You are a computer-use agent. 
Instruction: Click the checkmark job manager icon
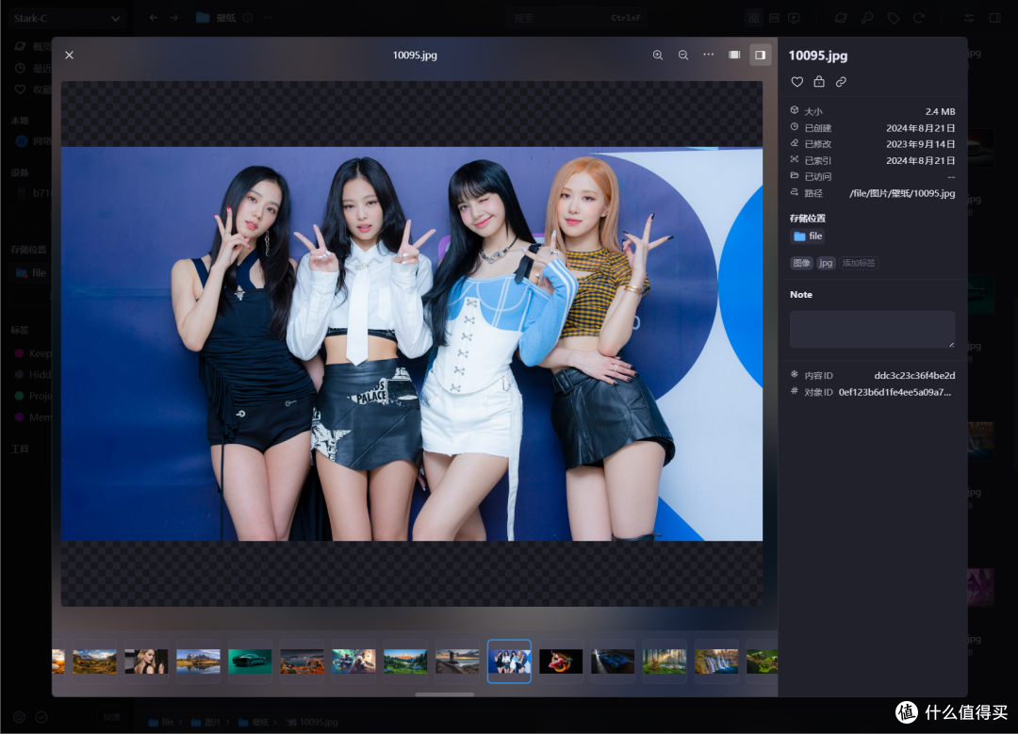pyautogui.click(x=41, y=717)
